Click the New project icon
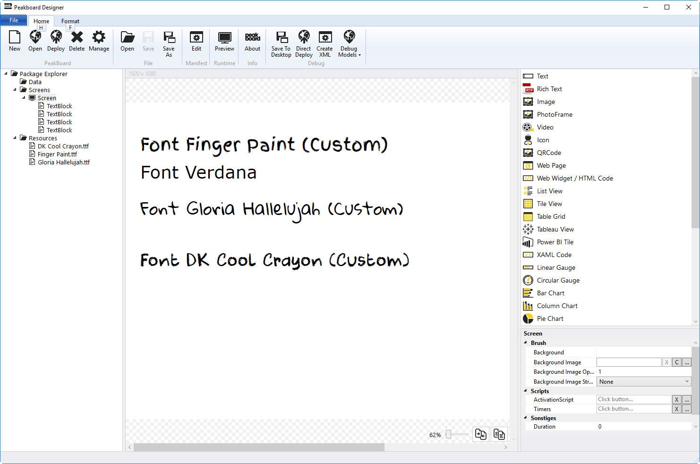 pyautogui.click(x=15, y=37)
